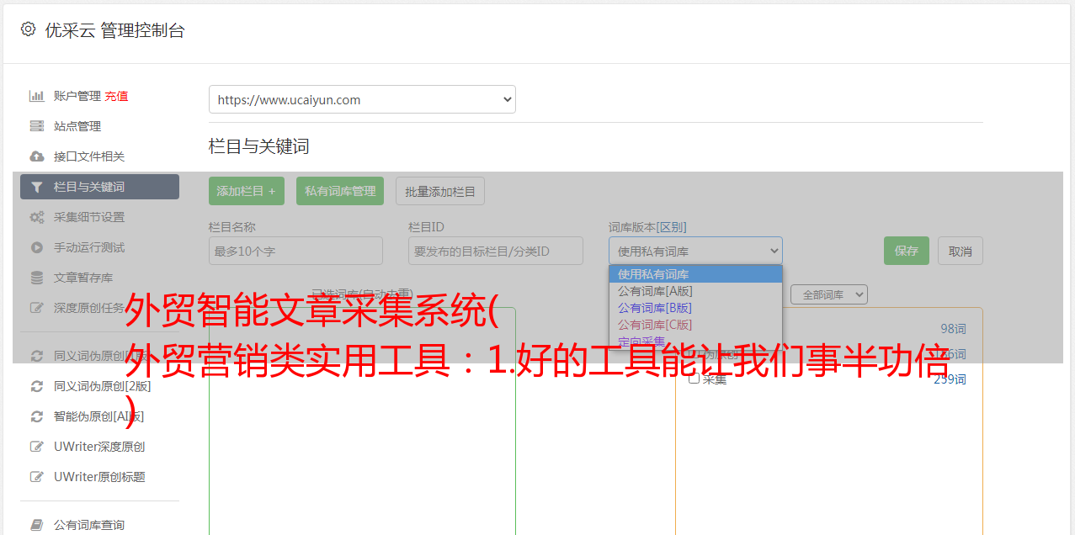Open 同义词伪原创[2版] in the sidebar
Screen dimensions: 1075x535
(103, 386)
